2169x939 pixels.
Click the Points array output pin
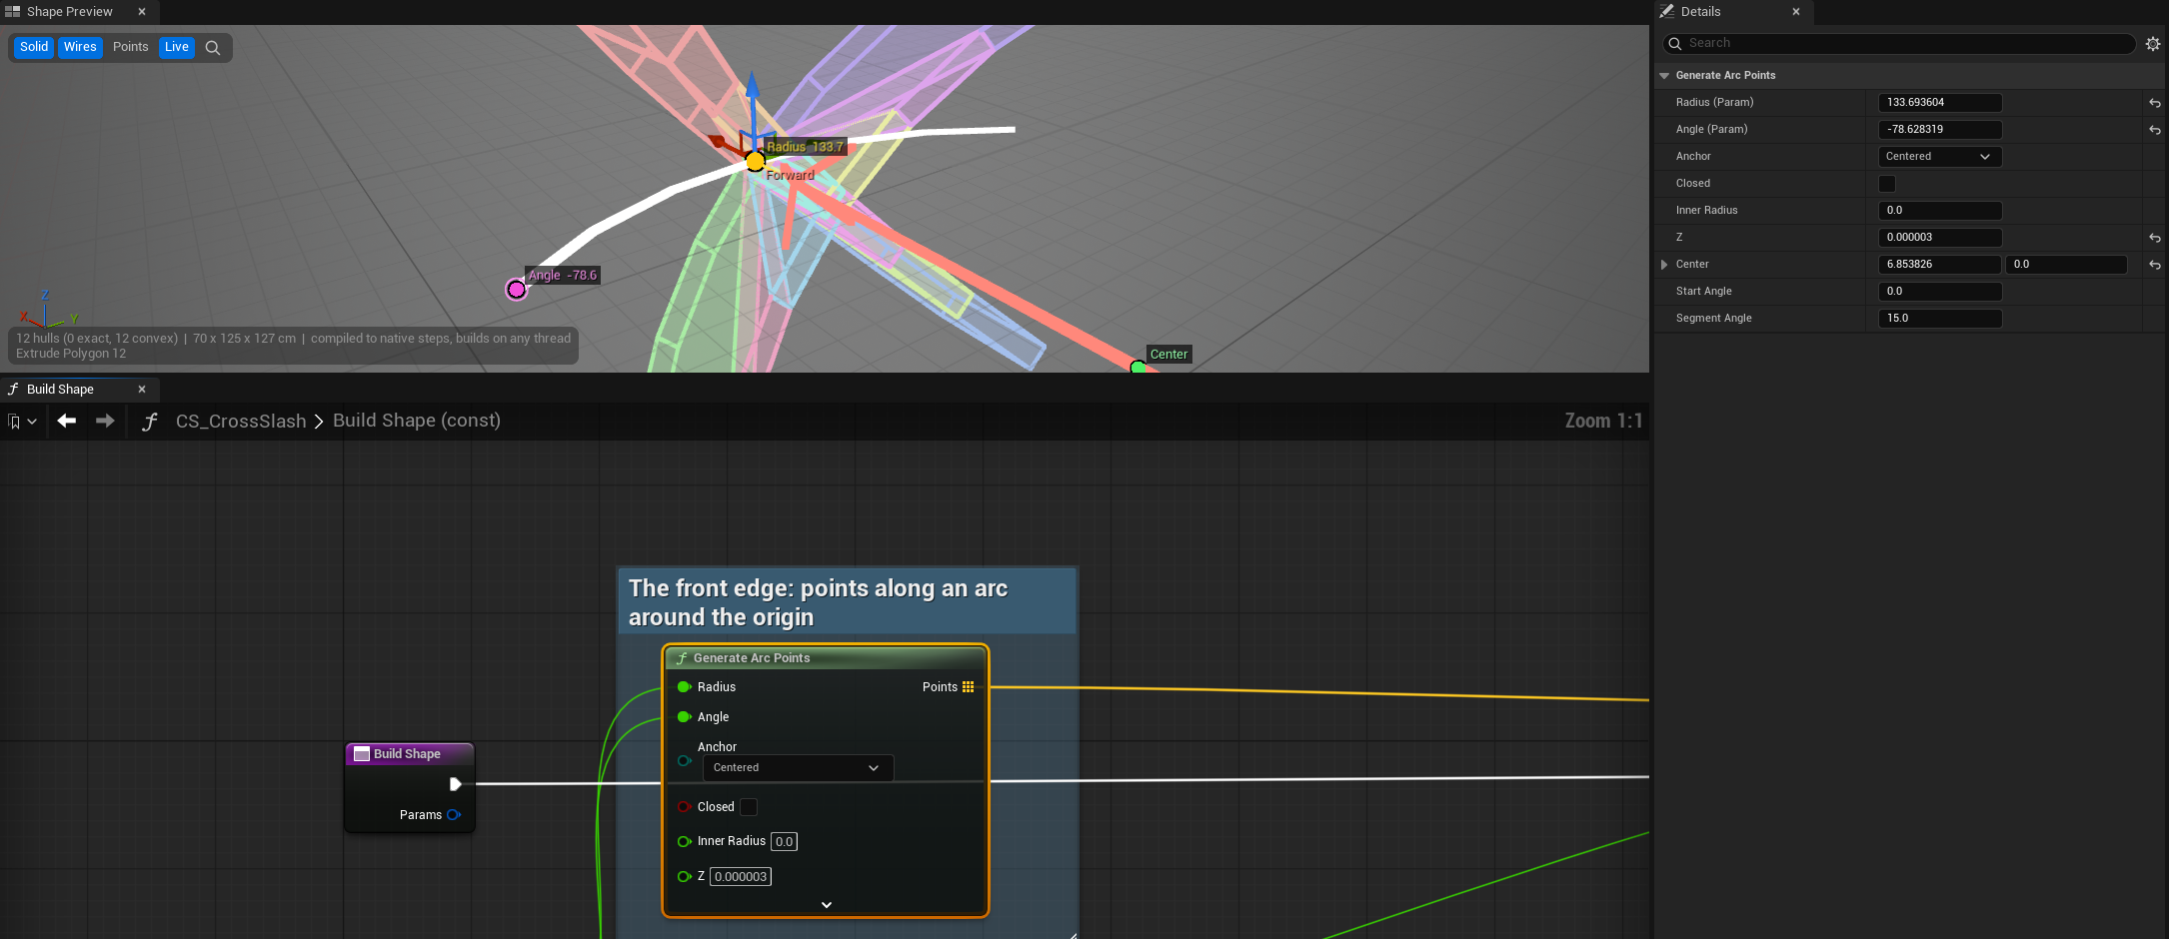pyautogui.click(x=968, y=687)
